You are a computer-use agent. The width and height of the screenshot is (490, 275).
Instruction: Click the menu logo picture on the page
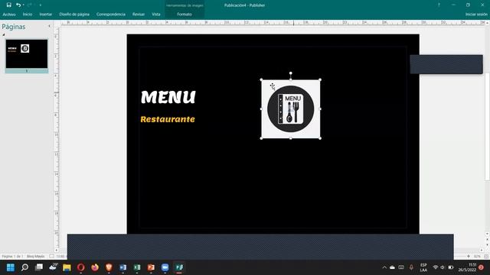[x=291, y=108]
